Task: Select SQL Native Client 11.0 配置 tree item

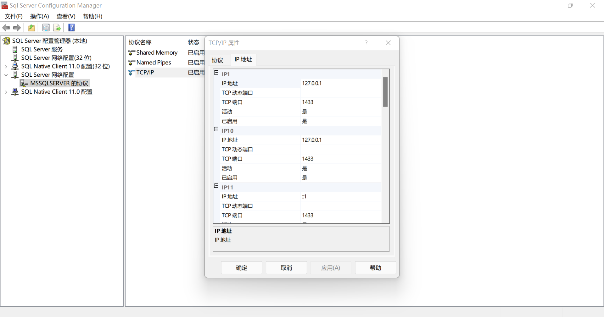Action: [x=57, y=92]
